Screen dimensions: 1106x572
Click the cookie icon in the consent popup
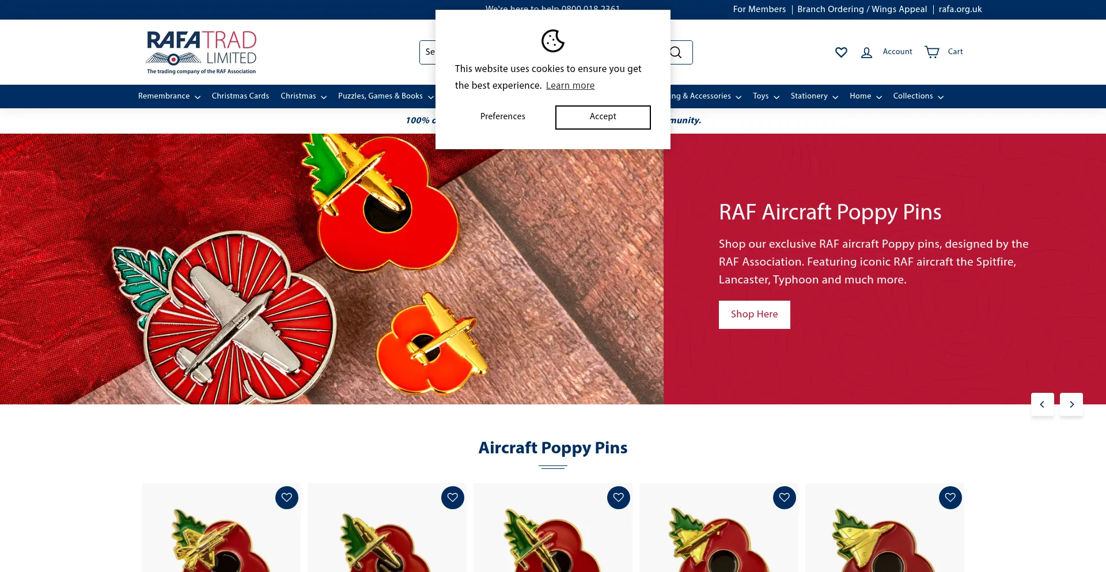[x=553, y=41]
